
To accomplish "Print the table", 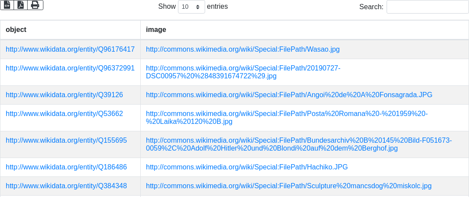I will pos(35,5).
